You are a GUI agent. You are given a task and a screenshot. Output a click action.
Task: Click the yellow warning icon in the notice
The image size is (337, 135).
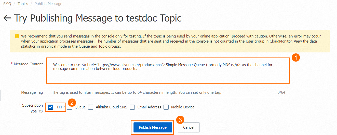(x=17, y=36)
